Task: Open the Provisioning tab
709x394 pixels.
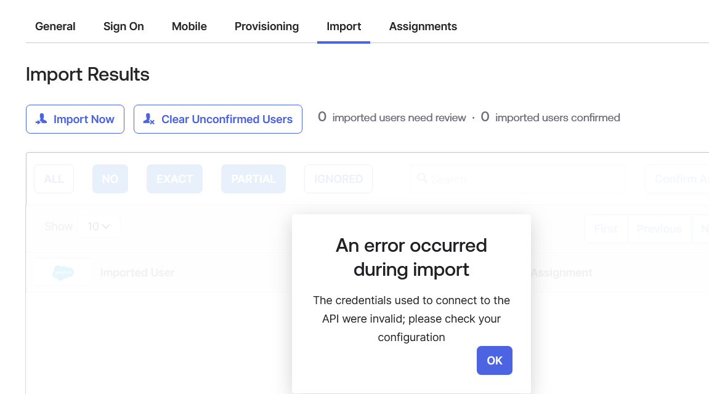Action: click(267, 26)
